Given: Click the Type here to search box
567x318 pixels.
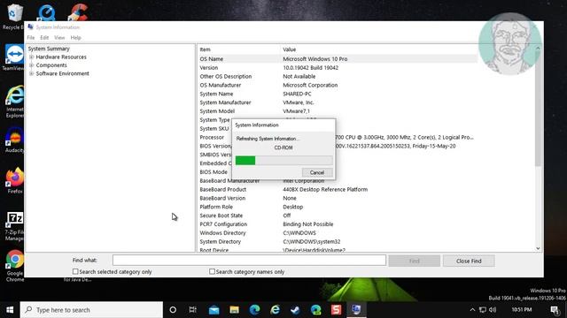Looking at the screenshot, I should [x=91, y=310].
